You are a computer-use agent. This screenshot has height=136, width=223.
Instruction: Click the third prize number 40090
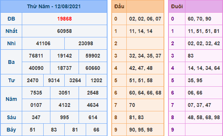36,68
